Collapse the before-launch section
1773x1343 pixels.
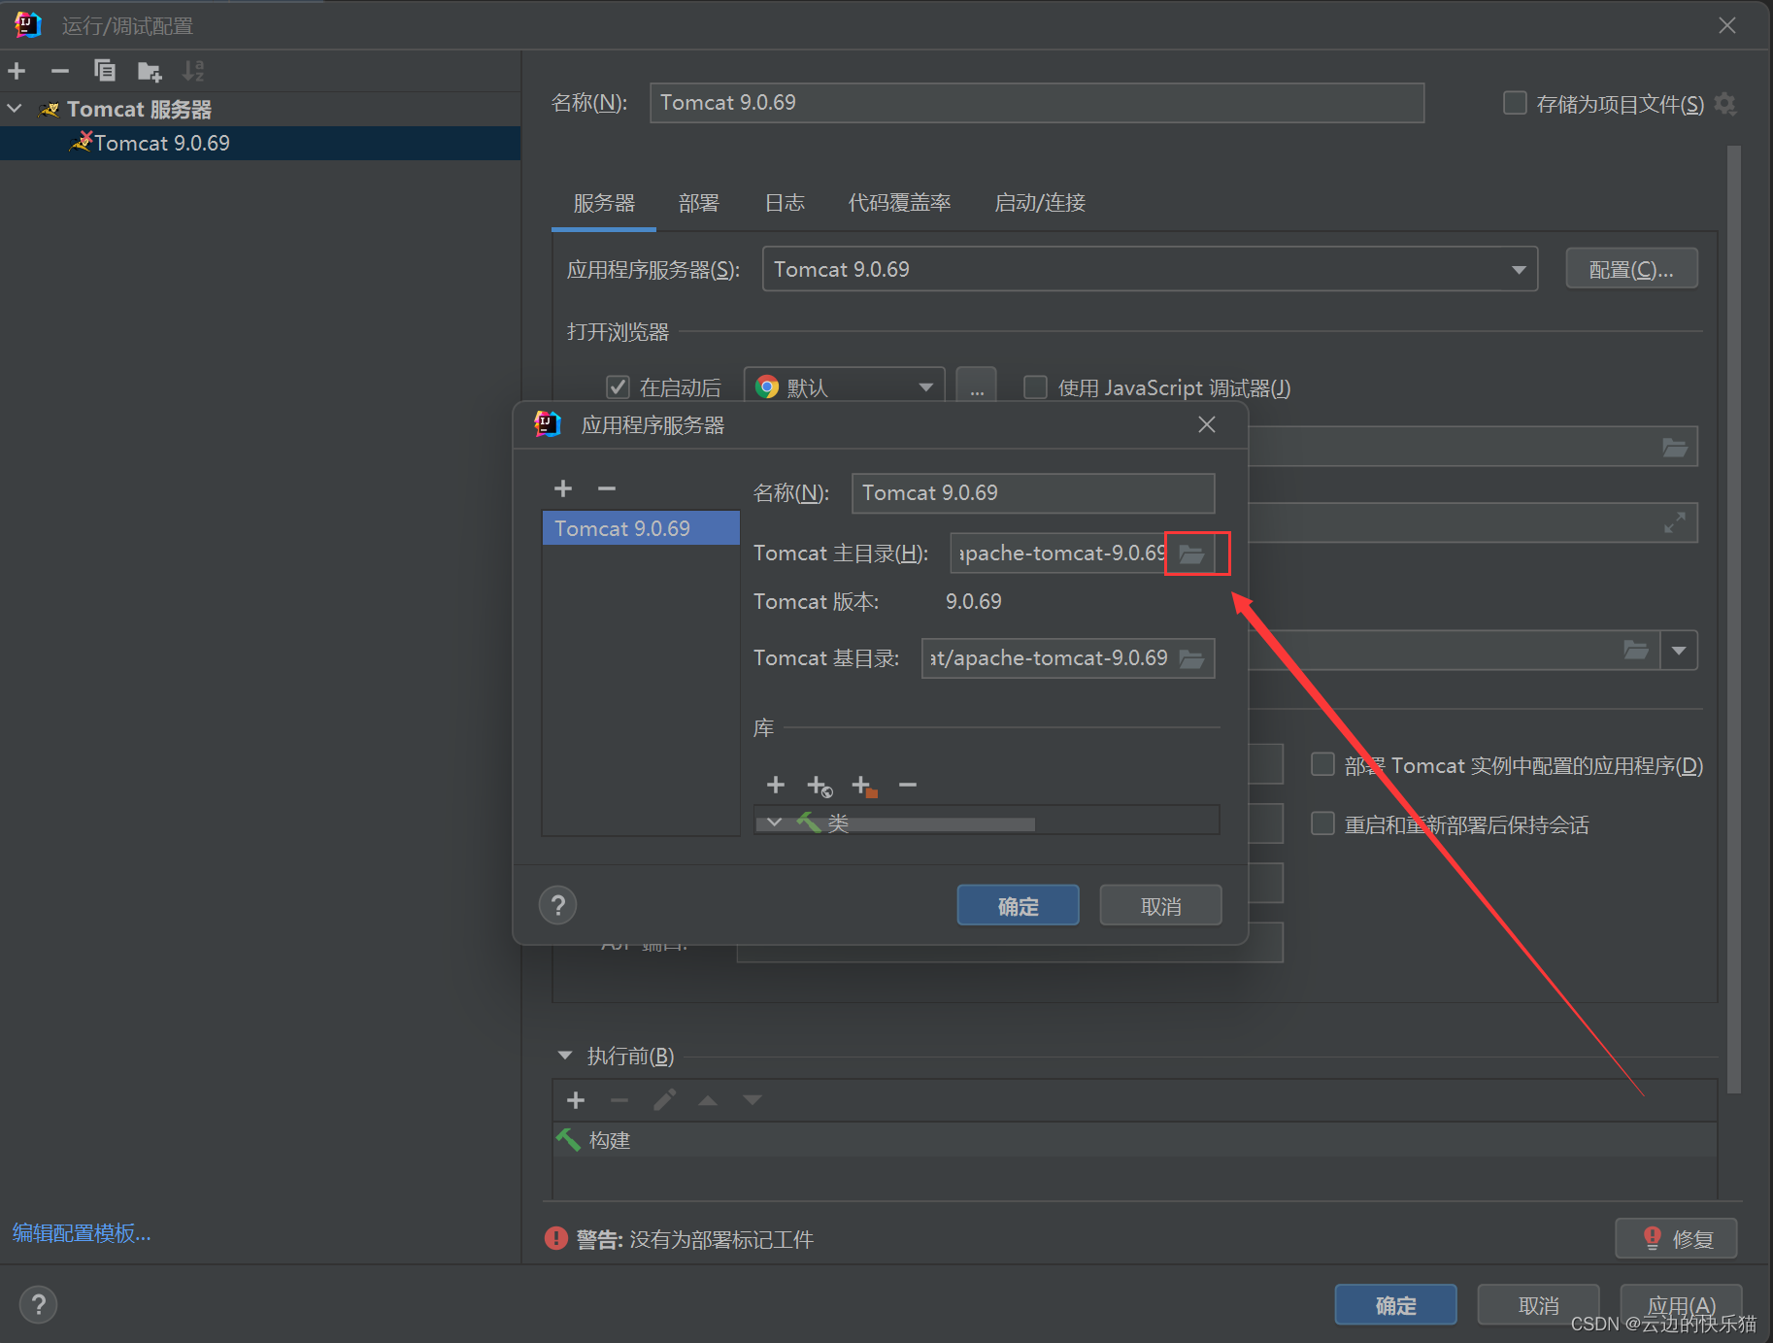coord(565,1056)
